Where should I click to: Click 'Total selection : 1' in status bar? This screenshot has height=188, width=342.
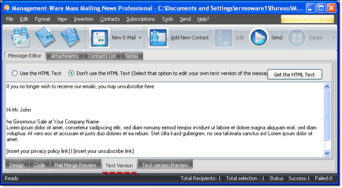coord(245,178)
